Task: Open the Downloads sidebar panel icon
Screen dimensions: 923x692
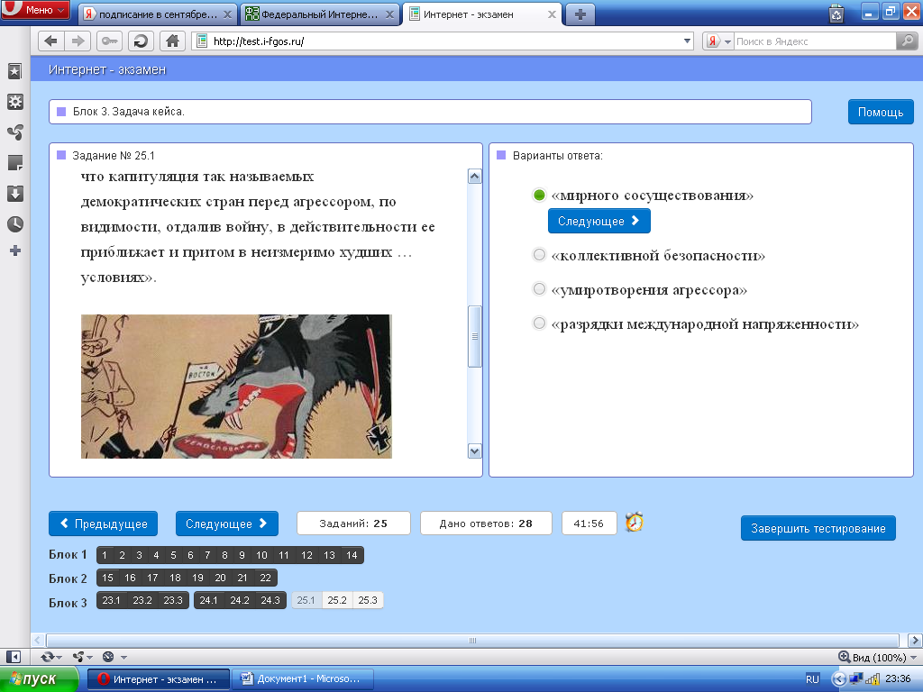Action: [14, 194]
